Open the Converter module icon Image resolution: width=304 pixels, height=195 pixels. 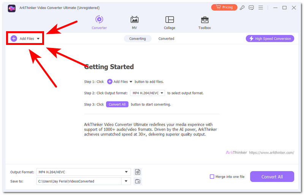[99, 20]
